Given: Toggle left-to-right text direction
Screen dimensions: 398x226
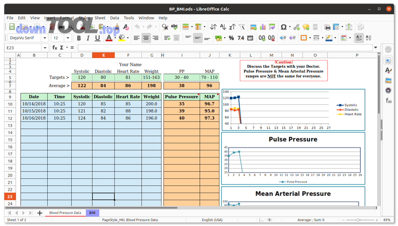Looking at the screenshot, I should click(359, 38).
